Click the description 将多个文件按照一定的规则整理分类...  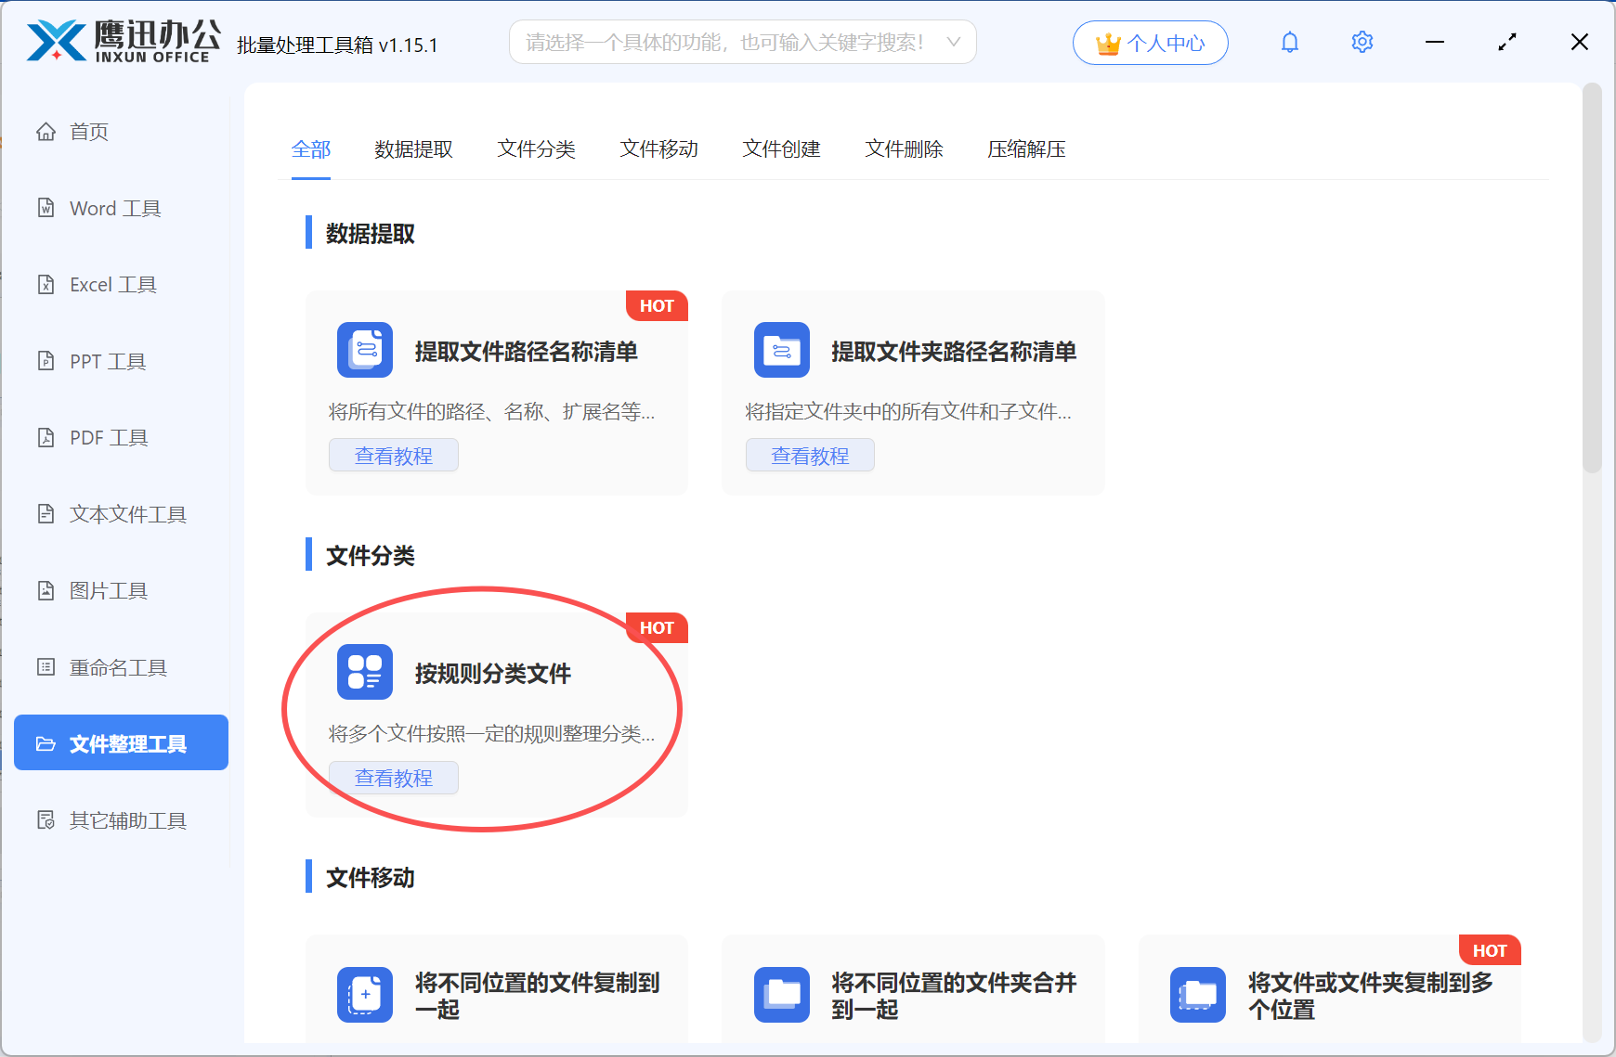pyautogui.click(x=492, y=733)
